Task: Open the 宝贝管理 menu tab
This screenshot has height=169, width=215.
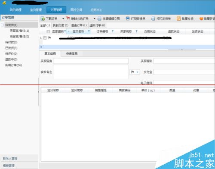Action: click(x=36, y=10)
